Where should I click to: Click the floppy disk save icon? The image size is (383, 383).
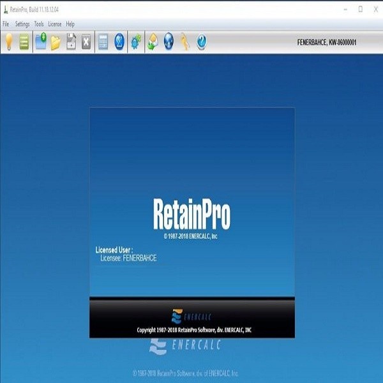(x=71, y=41)
